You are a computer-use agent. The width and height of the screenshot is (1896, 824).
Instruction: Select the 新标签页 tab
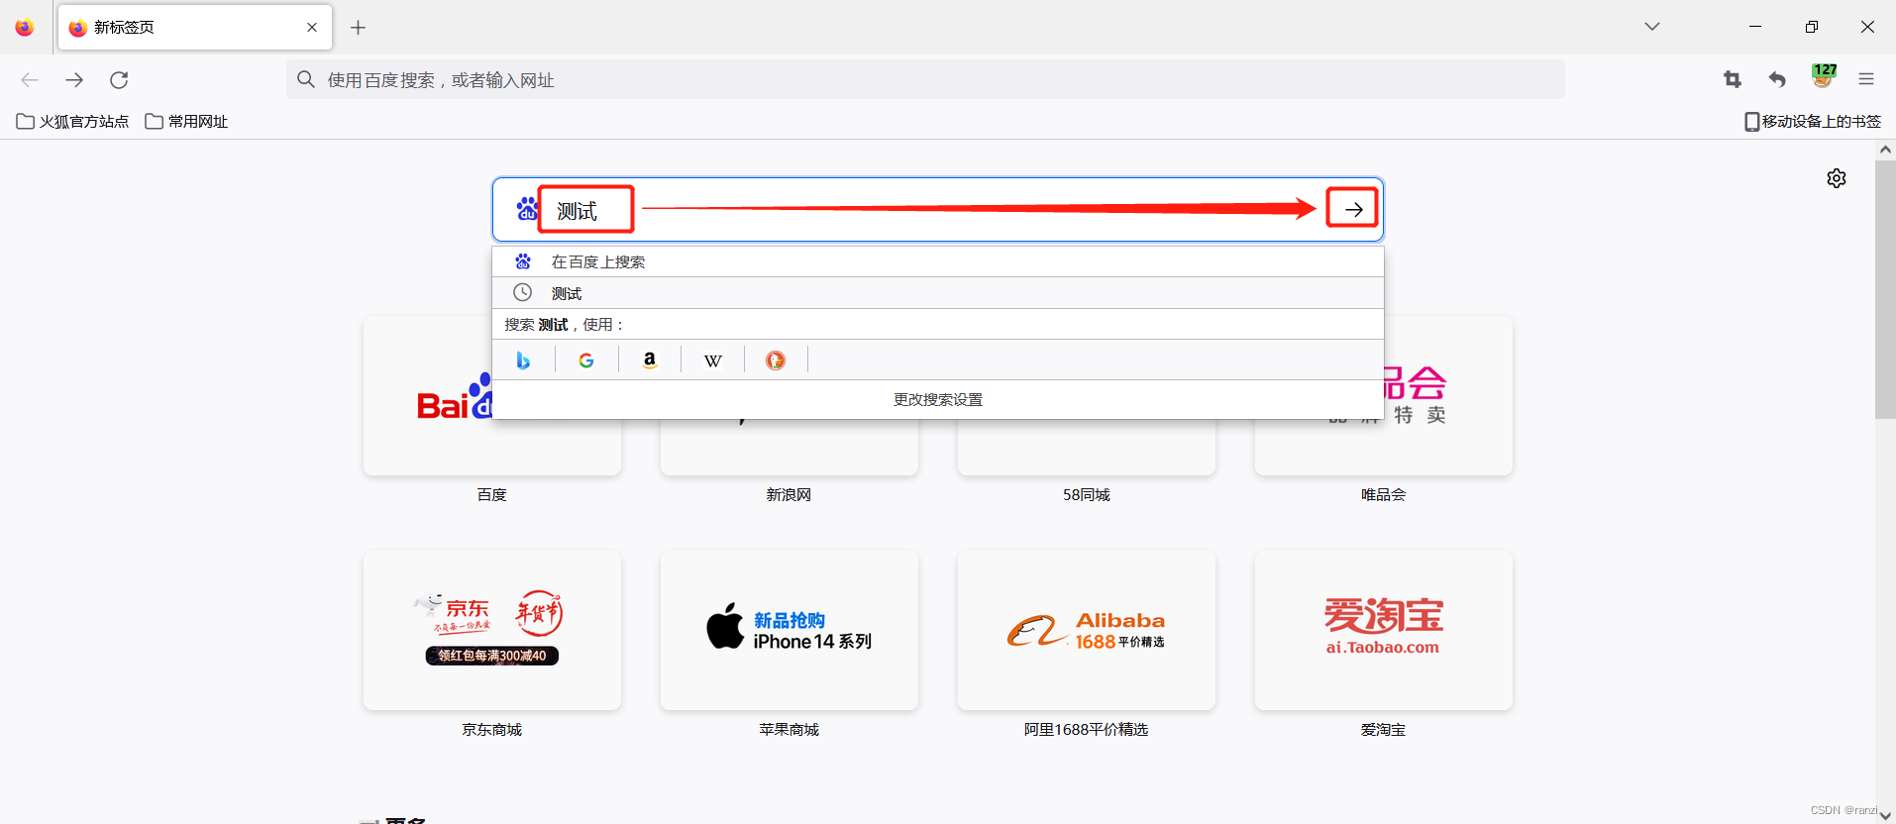195,27
